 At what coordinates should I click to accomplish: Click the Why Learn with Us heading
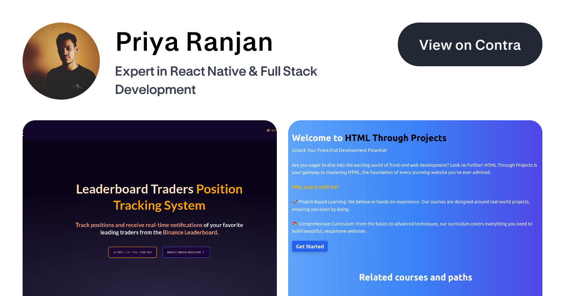[315, 187]
